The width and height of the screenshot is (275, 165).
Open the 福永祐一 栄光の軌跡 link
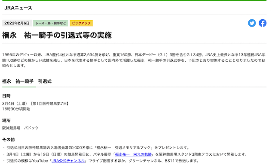pyautogui.click(x=133, y=154)
